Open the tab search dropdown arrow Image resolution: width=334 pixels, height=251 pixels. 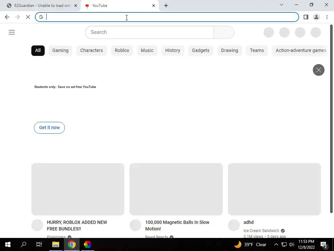click(281, 5)
